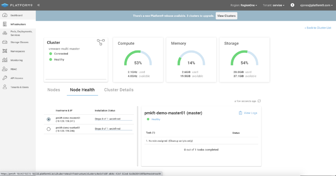Open Pods, Deployments, Services in sidebar
The image size is (336, 176).
pos(21,33)
